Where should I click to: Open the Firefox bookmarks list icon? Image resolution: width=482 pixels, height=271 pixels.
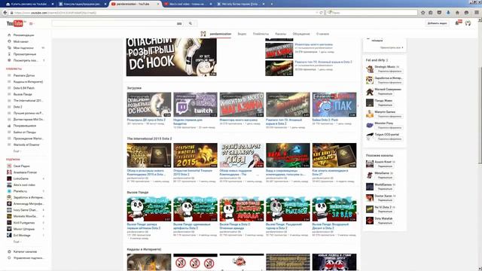431,13
